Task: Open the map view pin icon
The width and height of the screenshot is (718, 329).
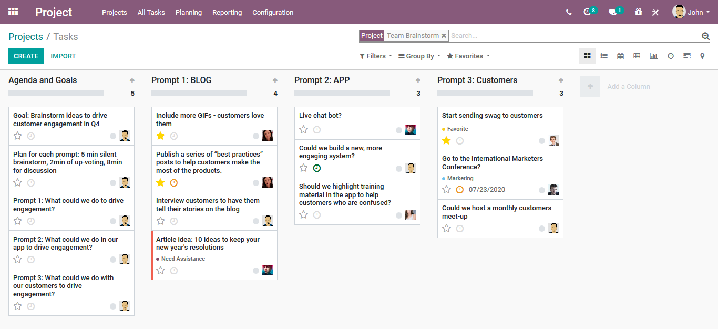Action: point(702,56)
